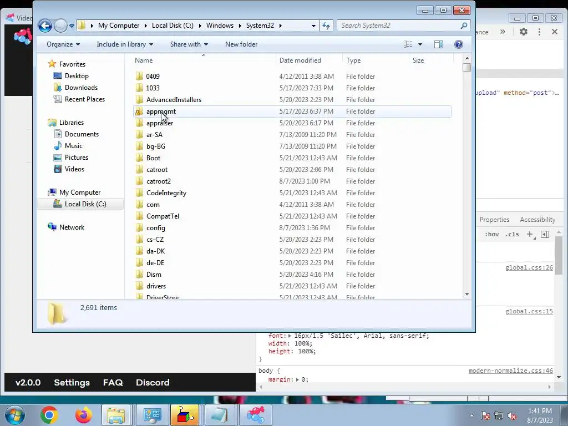Select the appmgmt locked folder
Image resolution: width=568 pixels, height=426 pixels.
[x=161, y=111]
